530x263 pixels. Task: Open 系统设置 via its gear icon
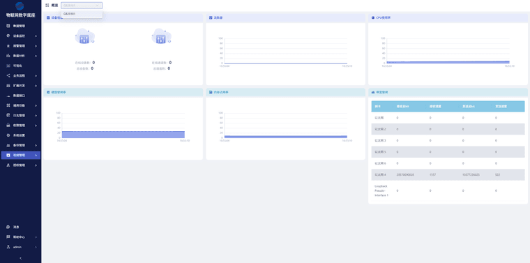click(8, 135)
